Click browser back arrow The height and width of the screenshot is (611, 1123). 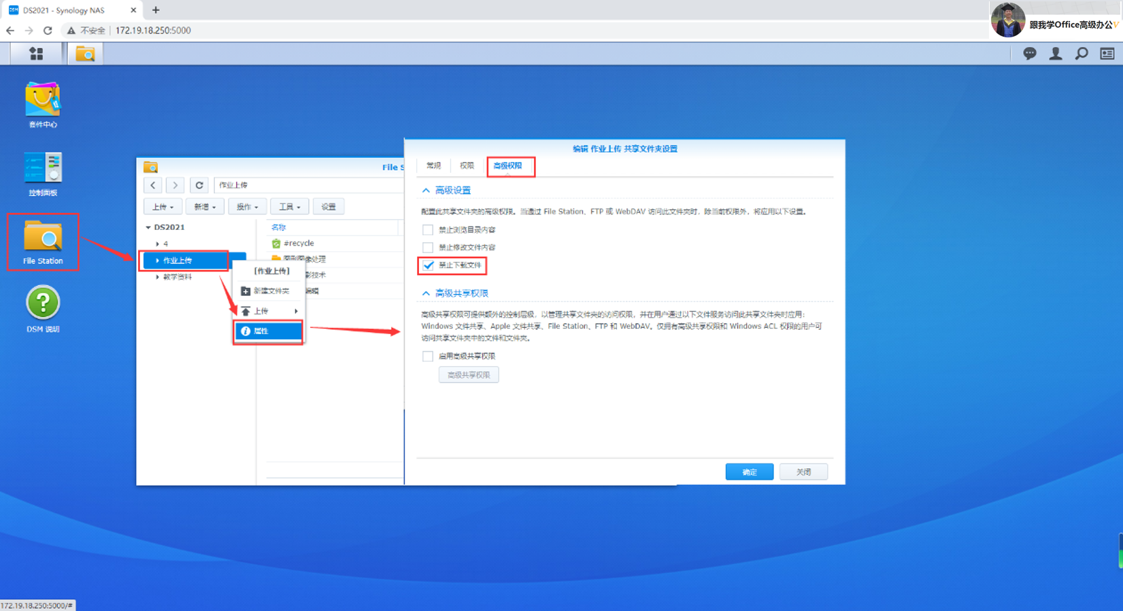pos(10,30)
